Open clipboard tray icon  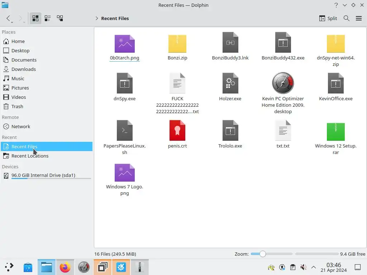292,267
